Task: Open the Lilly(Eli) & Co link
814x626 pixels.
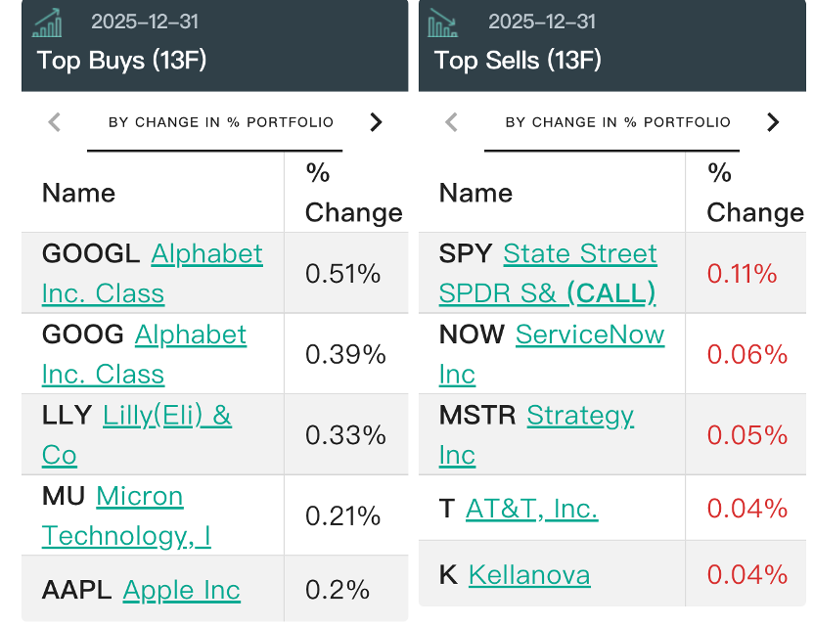Action: 166,416
